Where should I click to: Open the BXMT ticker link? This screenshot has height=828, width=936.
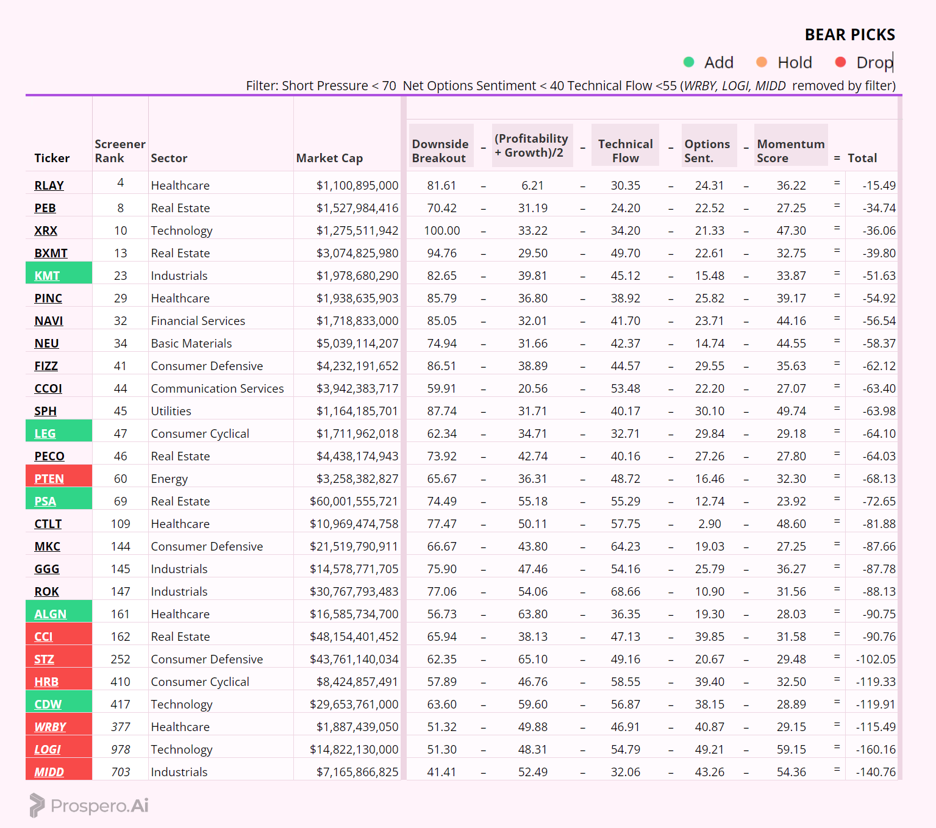click(x=51, y=253)
